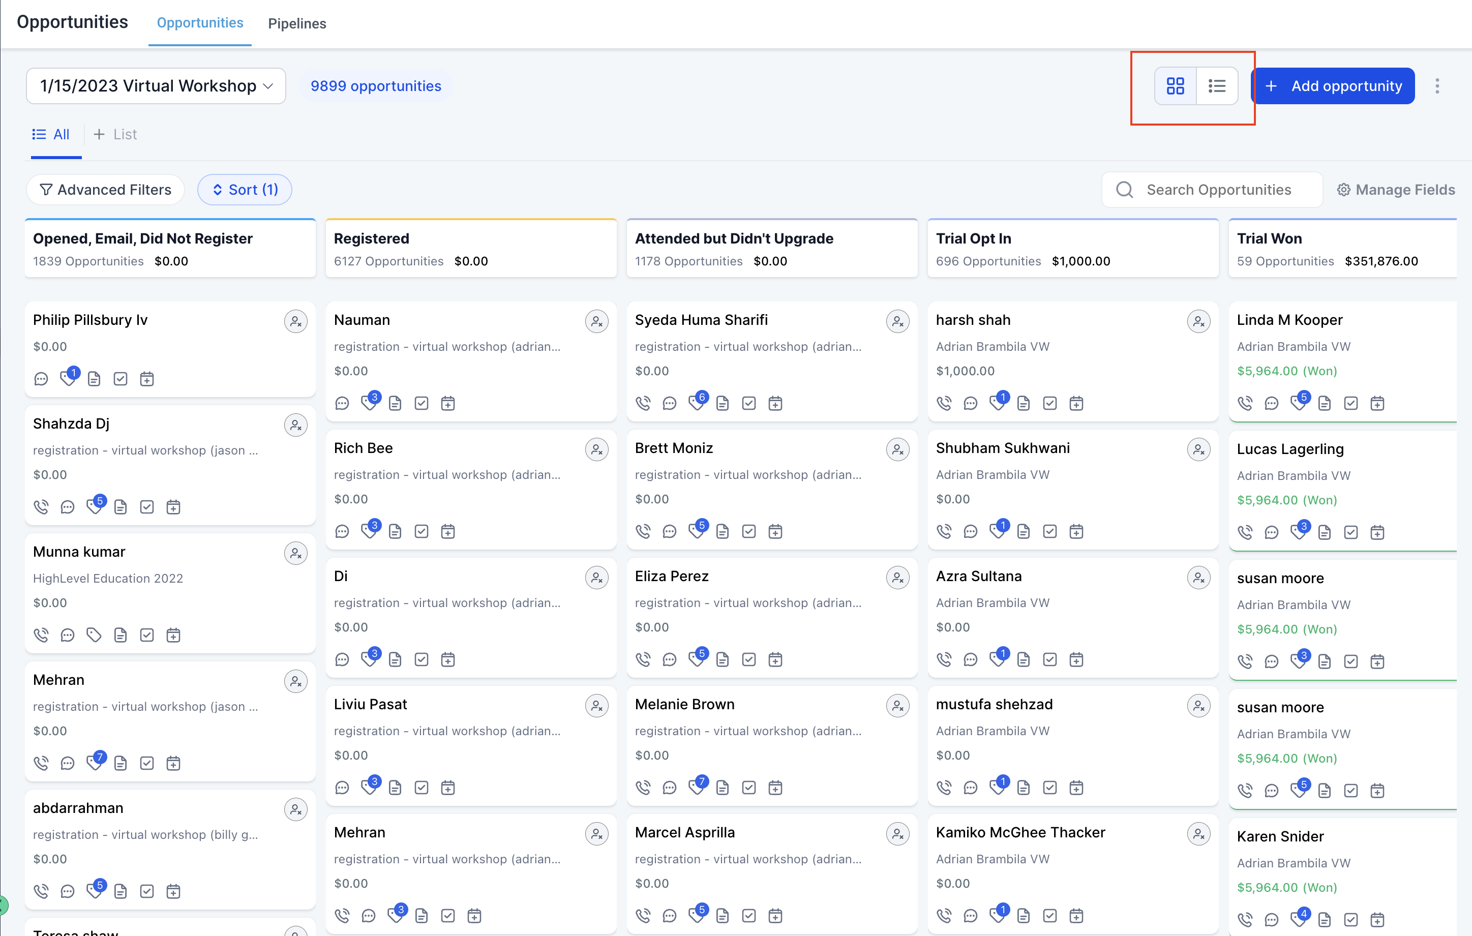Screen dimensions: 1472x936
Task: Click the Trial Won stage header
Action: coord(1343,248)
